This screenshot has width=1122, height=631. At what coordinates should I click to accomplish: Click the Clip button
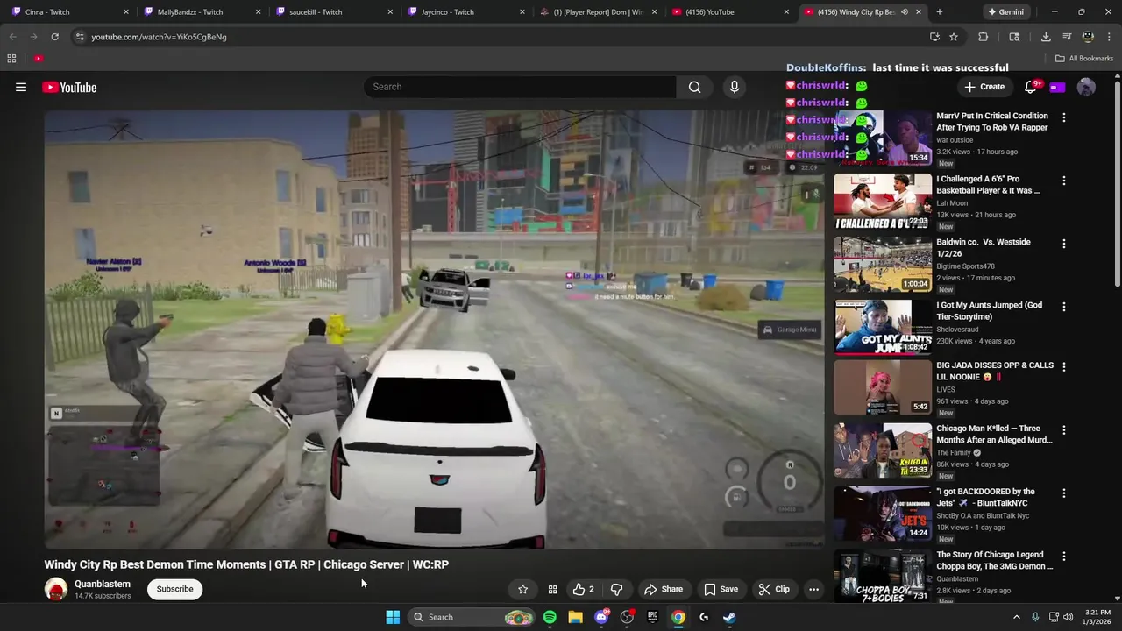(x=774, y=589)
